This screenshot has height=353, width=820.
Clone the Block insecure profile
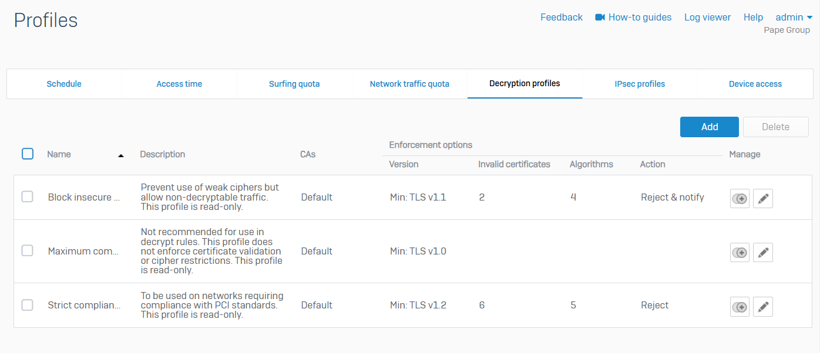tap(740, 199)
